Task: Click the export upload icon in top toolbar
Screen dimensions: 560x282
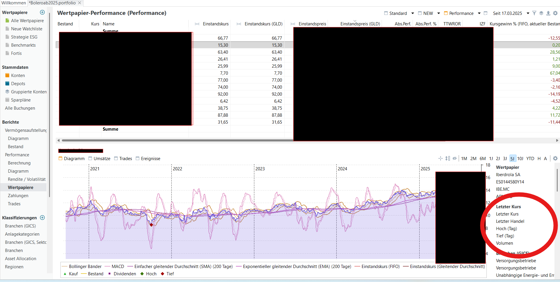Action: coord(548,13)
